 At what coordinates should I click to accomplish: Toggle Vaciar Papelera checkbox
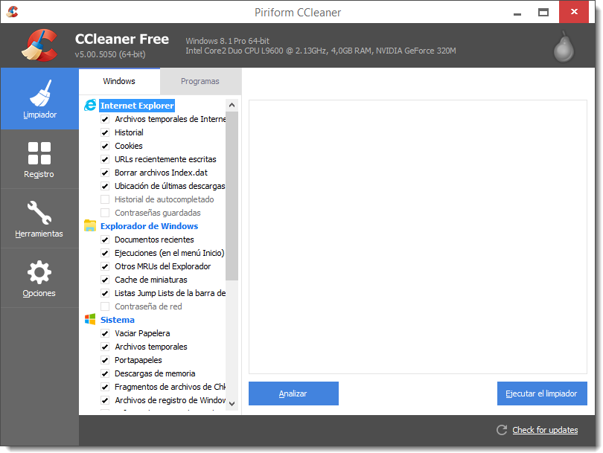pos(105,333)
